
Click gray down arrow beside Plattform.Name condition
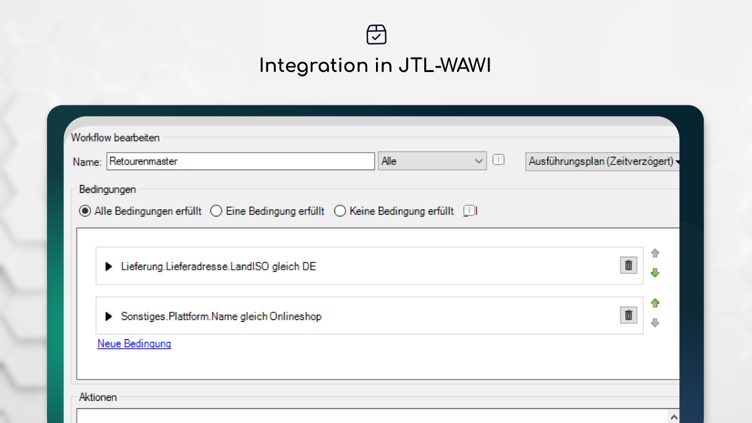click(655, 323)
